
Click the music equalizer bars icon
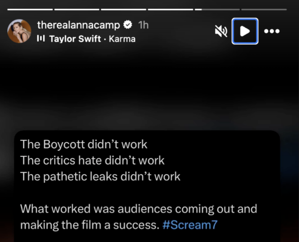(41, 39)
